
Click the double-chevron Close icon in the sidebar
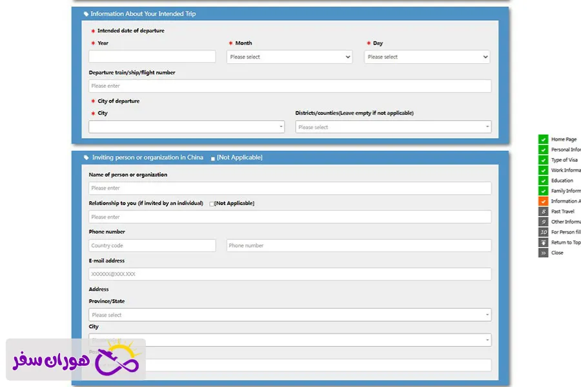pos(543,253)
